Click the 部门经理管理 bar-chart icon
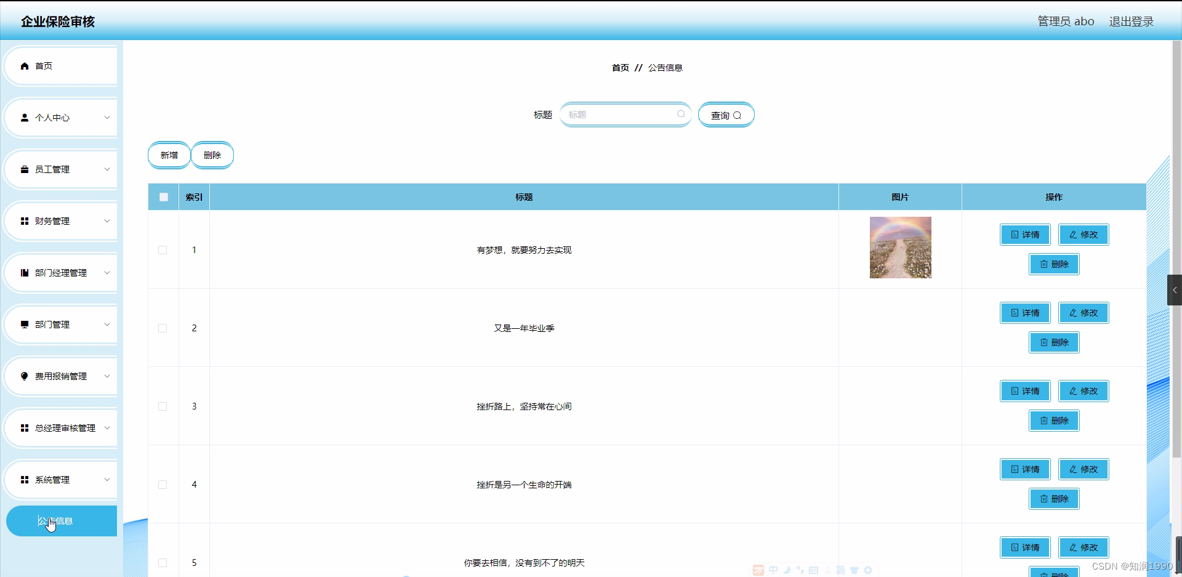This screenshot has width=1182, height=577. pyautogui.click(x=25, y=273)
